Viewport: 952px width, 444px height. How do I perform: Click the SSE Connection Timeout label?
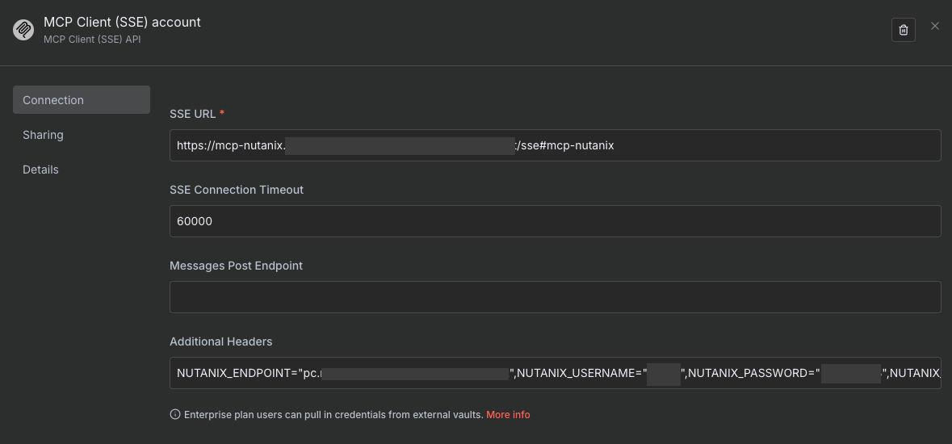coord(236,190)
